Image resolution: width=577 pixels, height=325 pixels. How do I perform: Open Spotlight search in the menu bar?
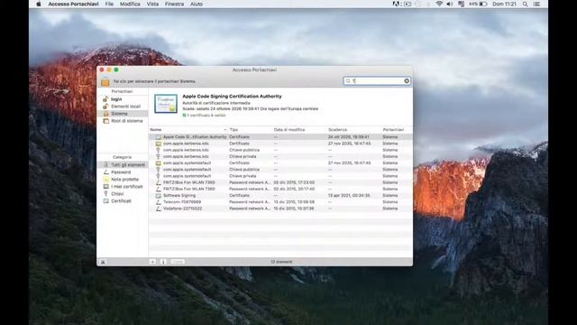pos(525,4)
